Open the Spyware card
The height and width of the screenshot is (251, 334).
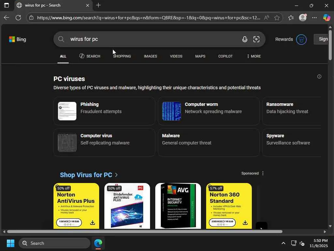point(292,142)
